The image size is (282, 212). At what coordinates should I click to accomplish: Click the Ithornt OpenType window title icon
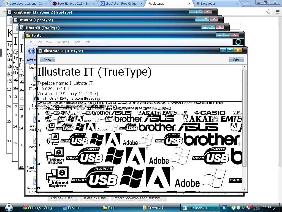pos(16,20)
